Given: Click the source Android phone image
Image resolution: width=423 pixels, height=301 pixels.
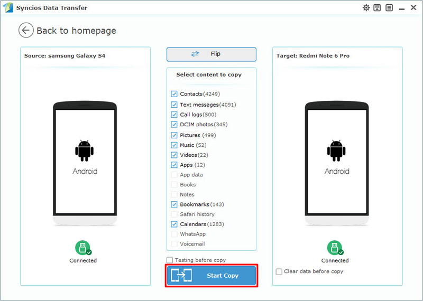Looking at the screenshot, I should coord(85,163).
